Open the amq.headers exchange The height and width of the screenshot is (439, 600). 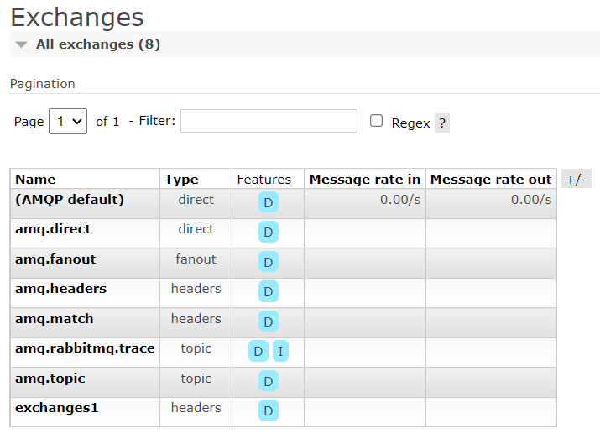[x=60, y=289]
